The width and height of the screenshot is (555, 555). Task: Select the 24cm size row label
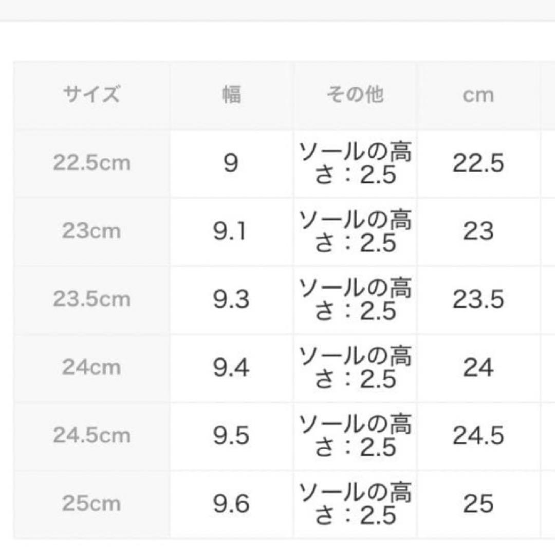(x=91, y=367)
